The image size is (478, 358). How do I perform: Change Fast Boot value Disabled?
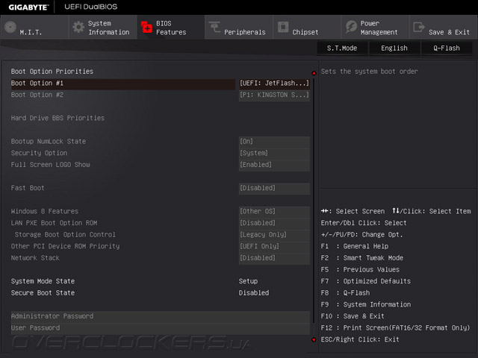(274, 188)
